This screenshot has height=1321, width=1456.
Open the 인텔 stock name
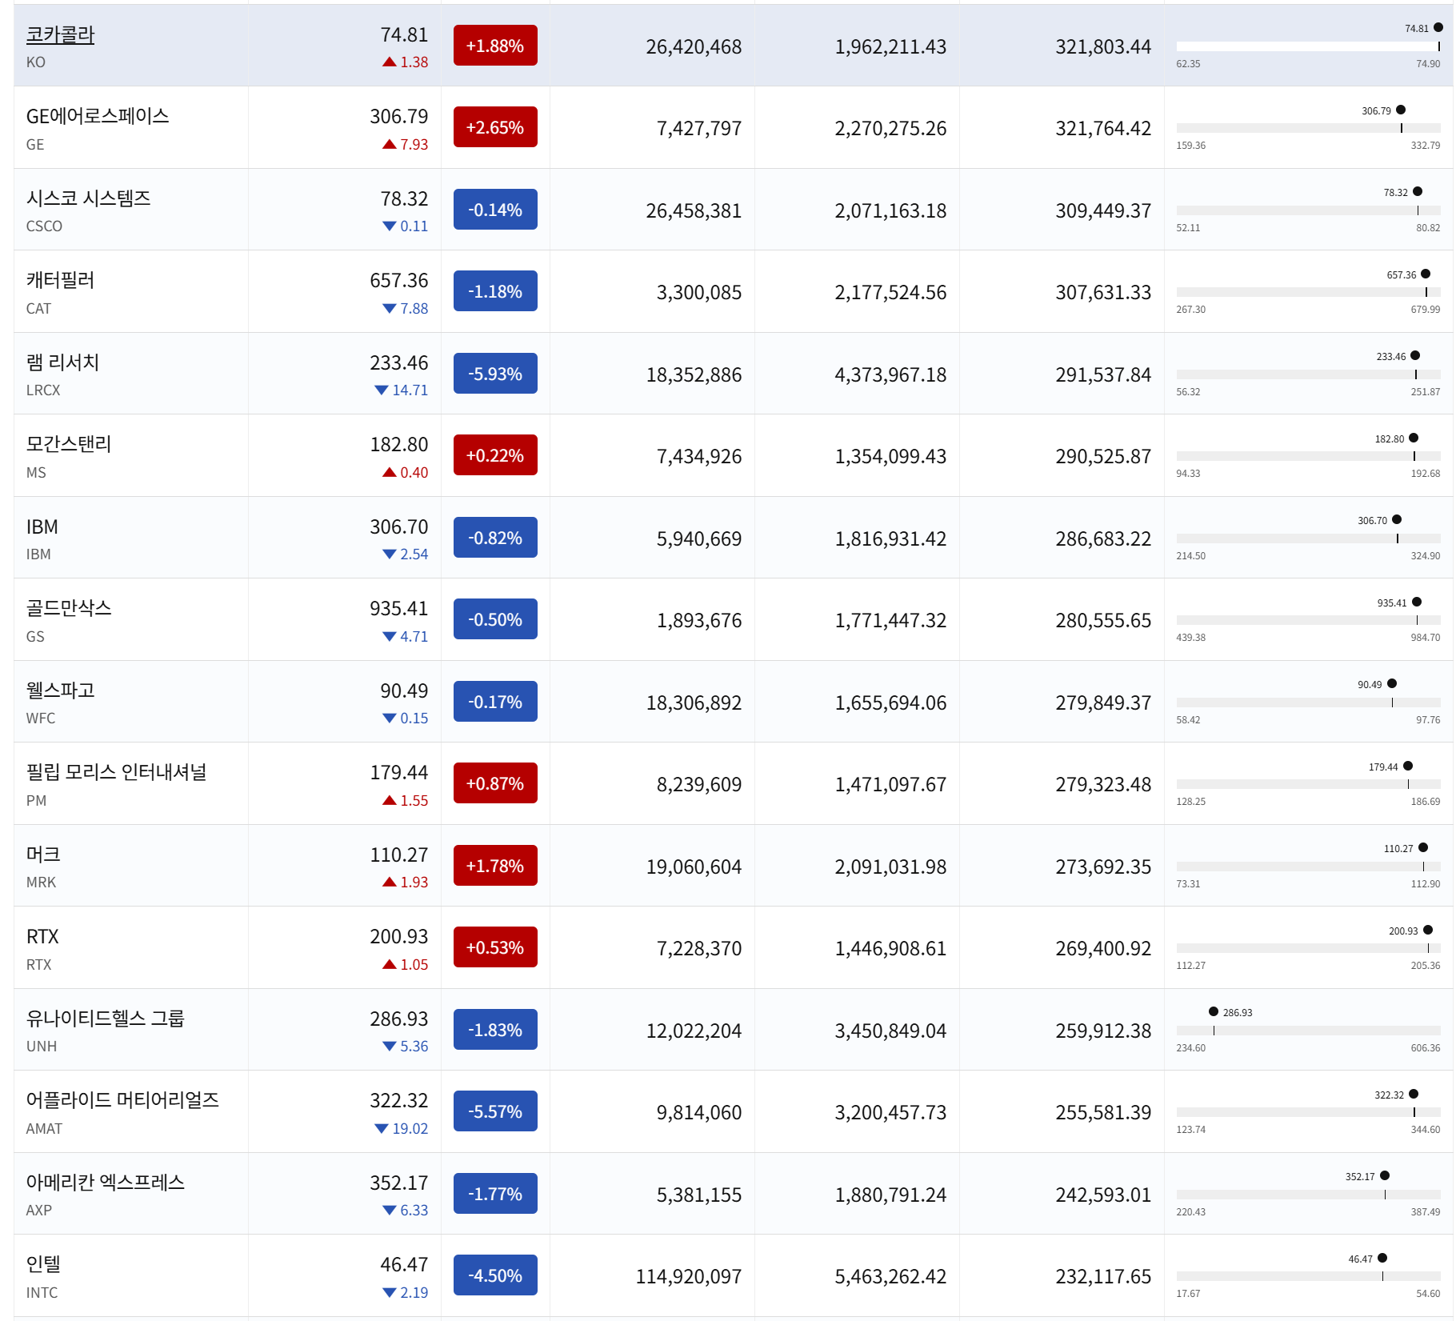tap(43, 1265)
